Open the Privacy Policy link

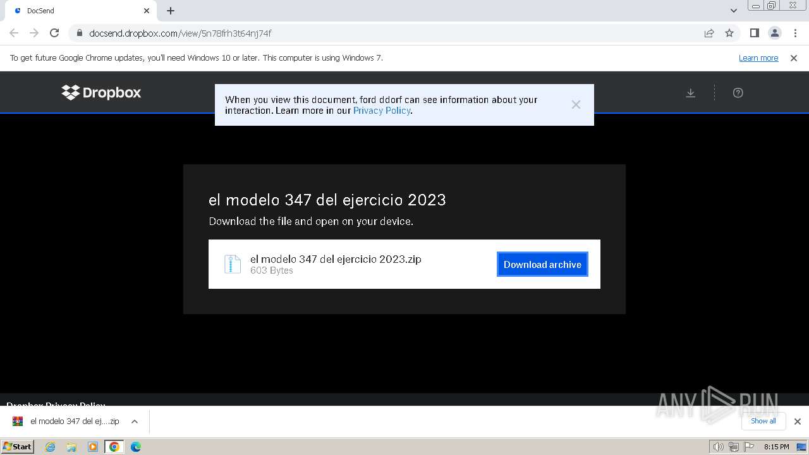[x=382, y=111]
